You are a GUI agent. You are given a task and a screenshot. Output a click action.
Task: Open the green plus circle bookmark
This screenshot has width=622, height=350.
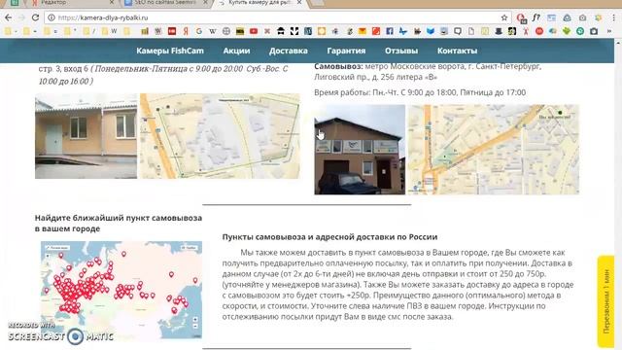pyautogui.click(x=580, y=31)
